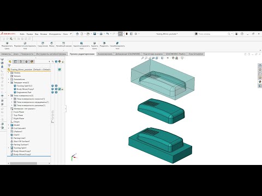Viewport: 262px width, 196px height.
Task: Toggle visibility of Engineered Part in display pane
Action: [52, 93]
